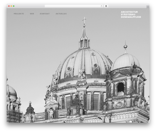Click the browser reload icon
This screenshot has width=156, height=132.
(101, 6)
